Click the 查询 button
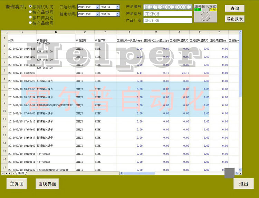The height and width of the screenshot is (198, 259). click(234, 8)
